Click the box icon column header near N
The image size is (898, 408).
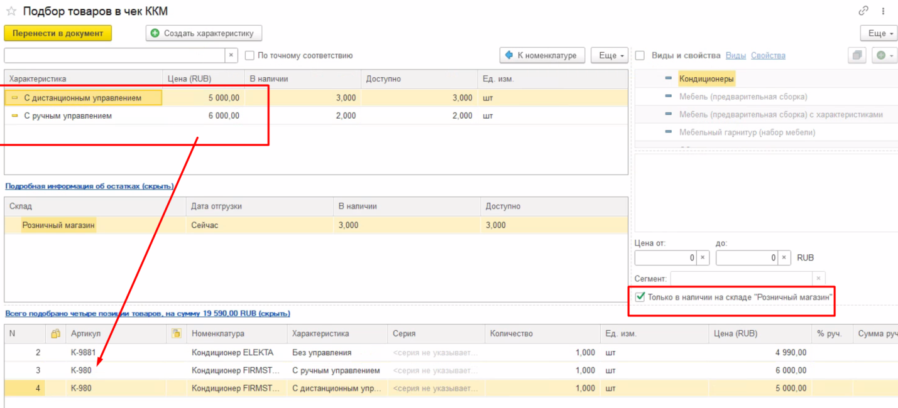(55, 333)
